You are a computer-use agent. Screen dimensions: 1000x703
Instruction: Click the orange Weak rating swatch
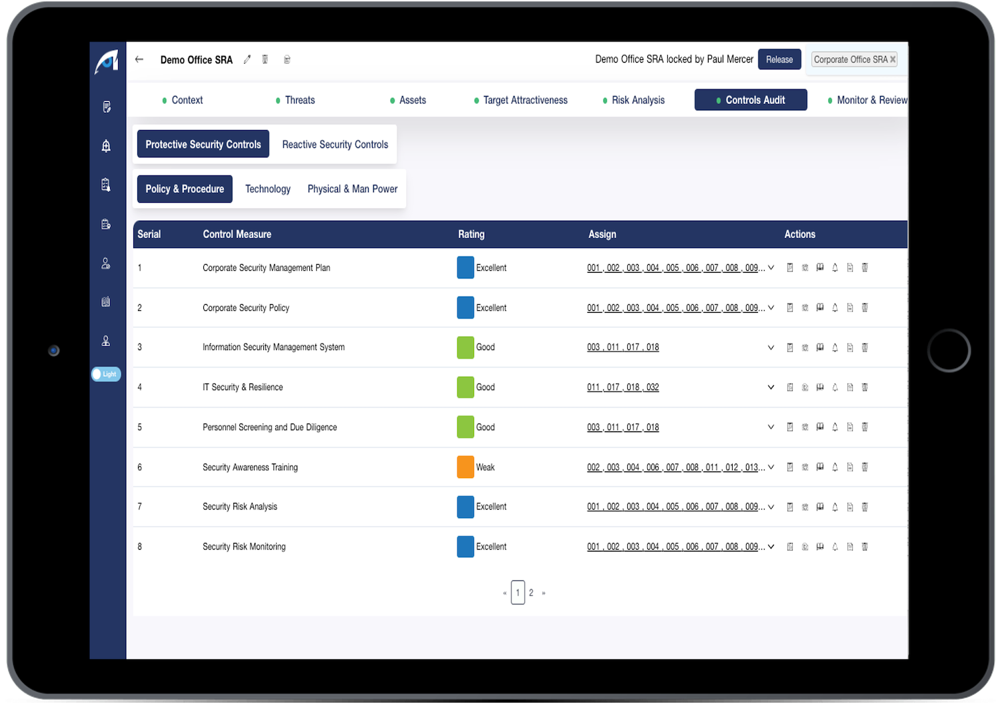(x=465, y=467)
